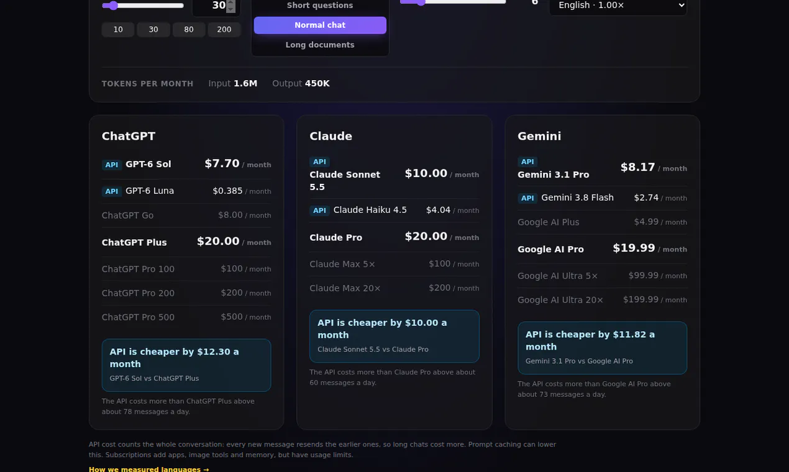The image size is (789, 472).
Task: Choose the 200 messages preset button
Action: click(x=224, y=30)
